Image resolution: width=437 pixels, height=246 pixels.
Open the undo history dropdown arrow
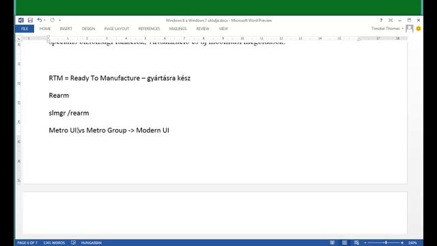44,20
